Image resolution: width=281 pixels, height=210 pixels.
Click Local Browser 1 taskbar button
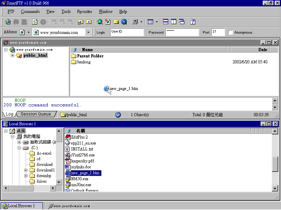coord(22,206)
